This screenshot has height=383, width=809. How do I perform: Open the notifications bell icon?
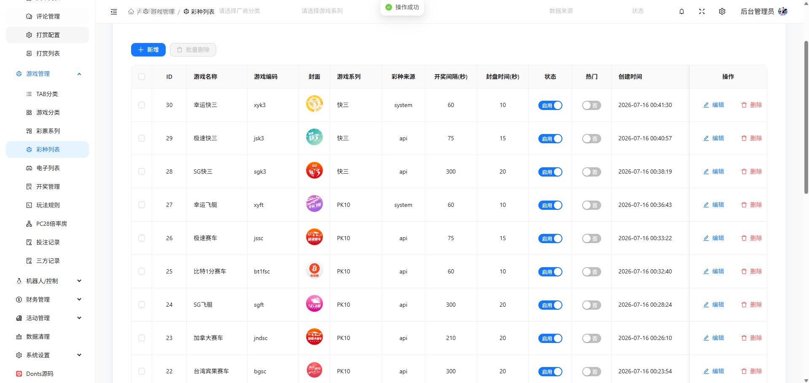click(x=682, y=11)
